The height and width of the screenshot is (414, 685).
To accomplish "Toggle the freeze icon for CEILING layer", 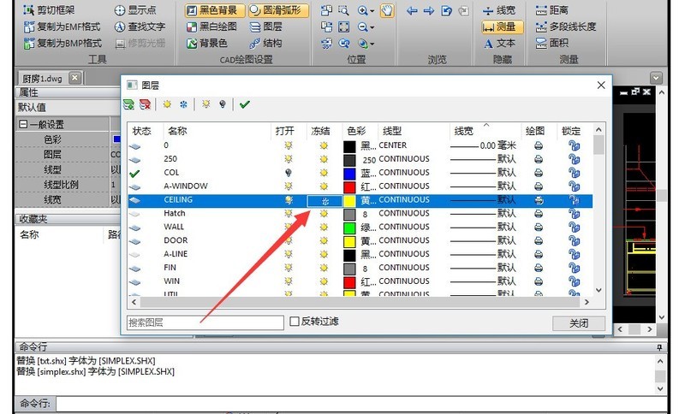I will (325, 201).
